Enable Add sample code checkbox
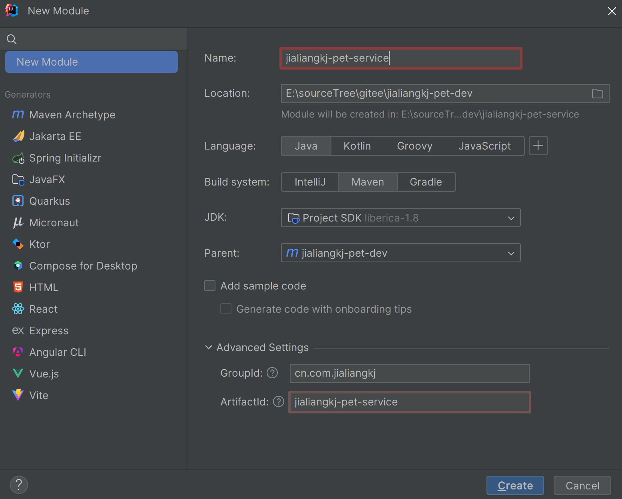This screenshot has width=622, height=499. coord(210,285)
